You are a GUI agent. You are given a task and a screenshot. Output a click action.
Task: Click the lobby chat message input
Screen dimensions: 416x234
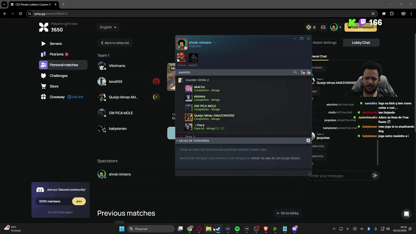click(x=340, y=176)
